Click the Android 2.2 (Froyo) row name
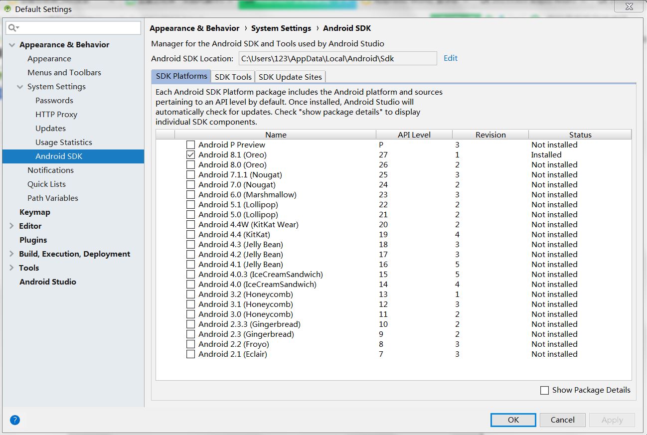 point(234,344)
